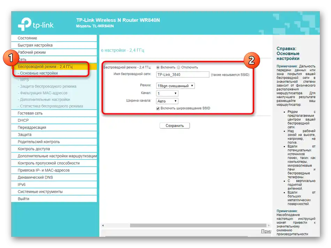The image size is (331, 248).
Task: Open Динамический DNS menu item
Action: [x=54, y=178]
